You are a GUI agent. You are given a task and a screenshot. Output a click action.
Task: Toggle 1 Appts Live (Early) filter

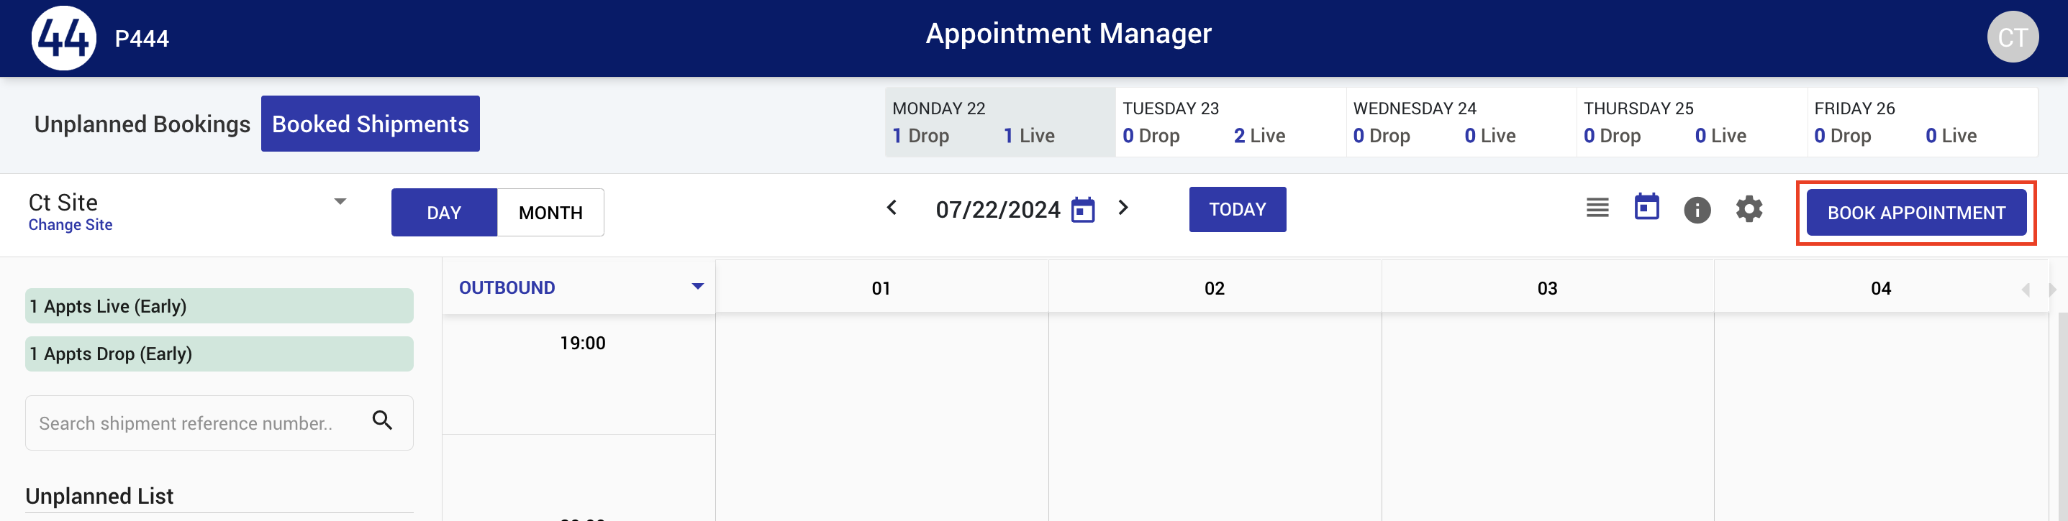[219, 306]
